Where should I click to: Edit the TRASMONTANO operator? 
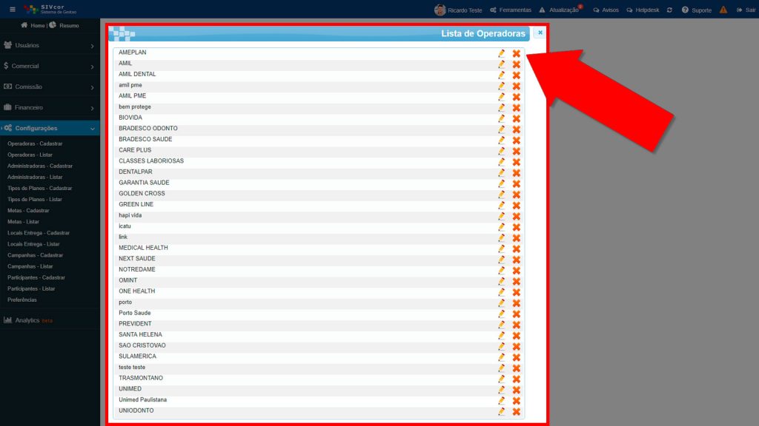point(502,379)
